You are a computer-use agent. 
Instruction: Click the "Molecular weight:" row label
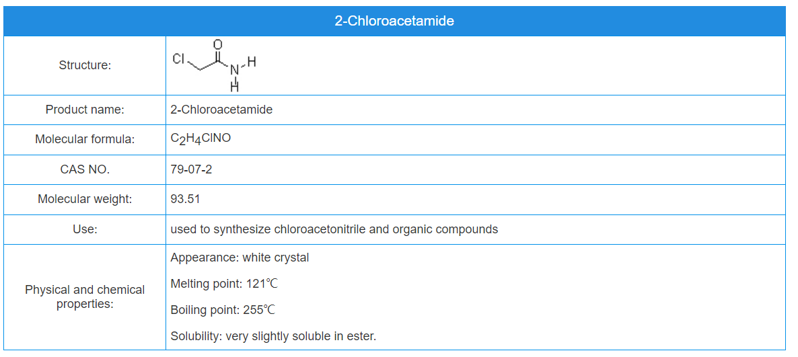click(85, 199)
